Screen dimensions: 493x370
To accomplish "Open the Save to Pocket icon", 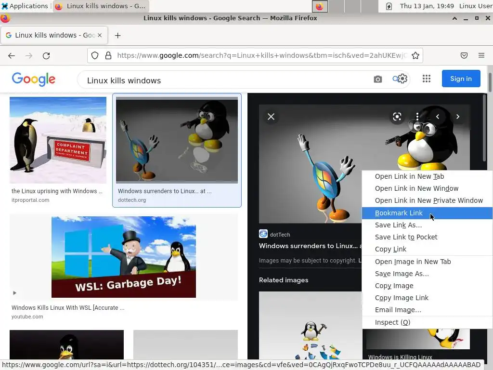I will pyautogui.click(x=464, y=56).
